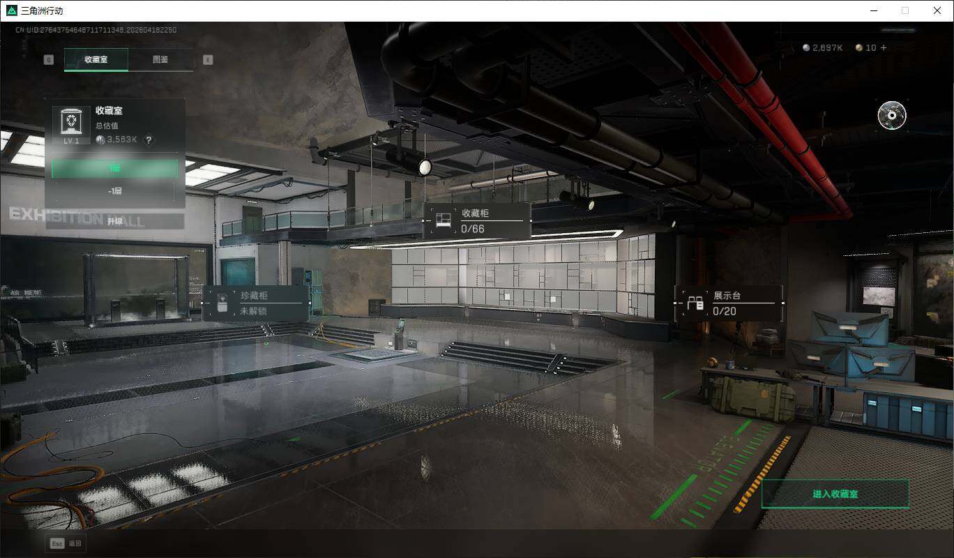This screenshot has width=954, height=558.
Task: Click the 进入收藏室 button
Action: [x=835, y=494]
